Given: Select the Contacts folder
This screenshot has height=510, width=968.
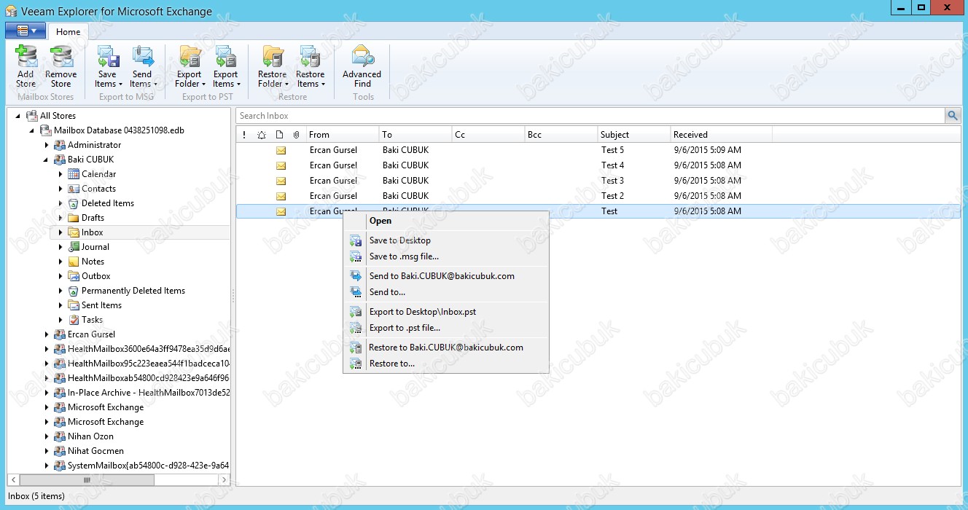Looking at the screenshot, I should [98, 189].
